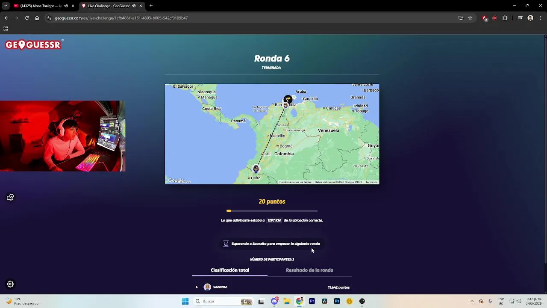The height and width of the screenshot is (308, 547).
Task: Open Chrome profile avatar
Action: coord(530,18)
